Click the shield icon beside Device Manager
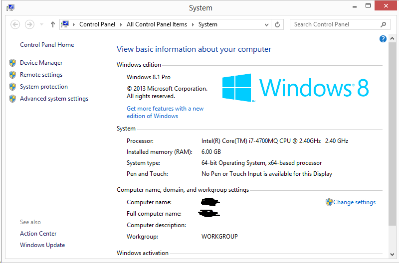 tap(12, 63)
